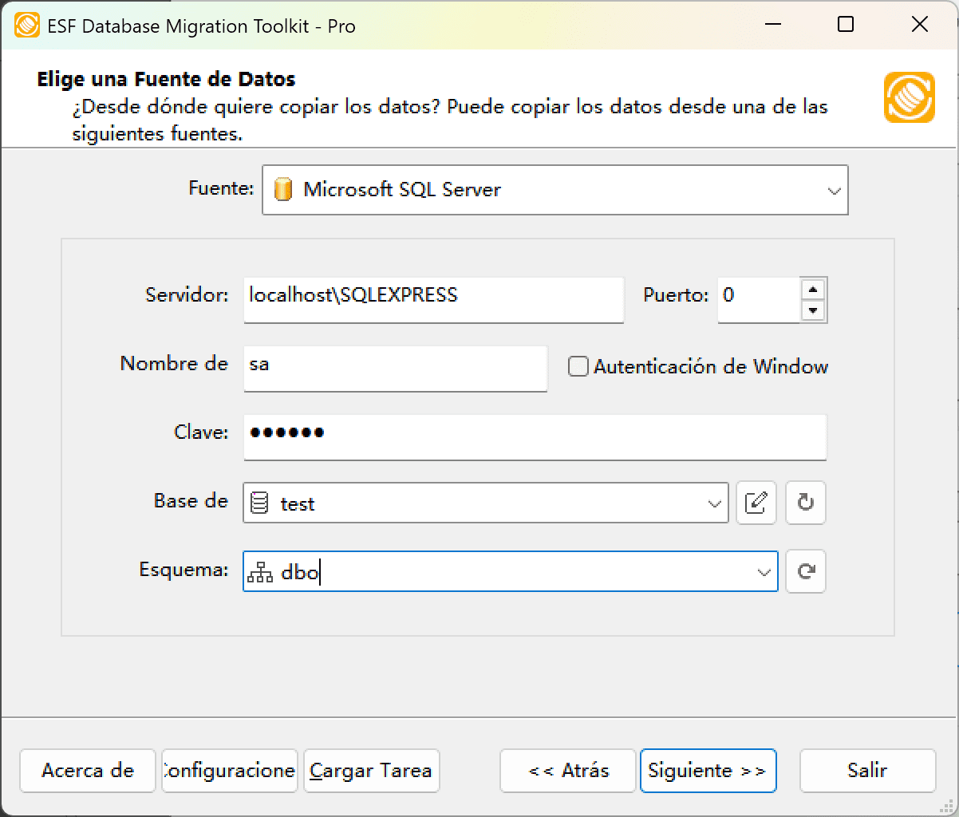The height and width of the screenshot is (817, 959).
Task: Click the Microsoft SQL Server icon in the Fuente field
Action: click(285, 190)
